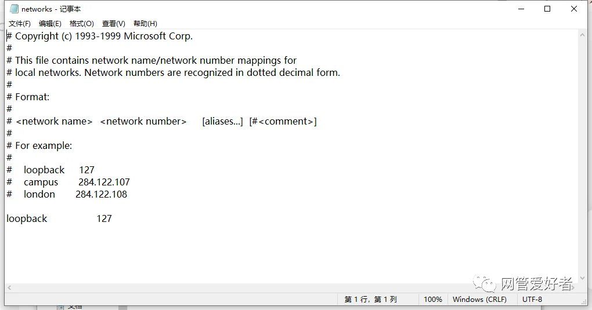
Task: Minimize the networks Notepad window
Action: [x=521, y=9]
